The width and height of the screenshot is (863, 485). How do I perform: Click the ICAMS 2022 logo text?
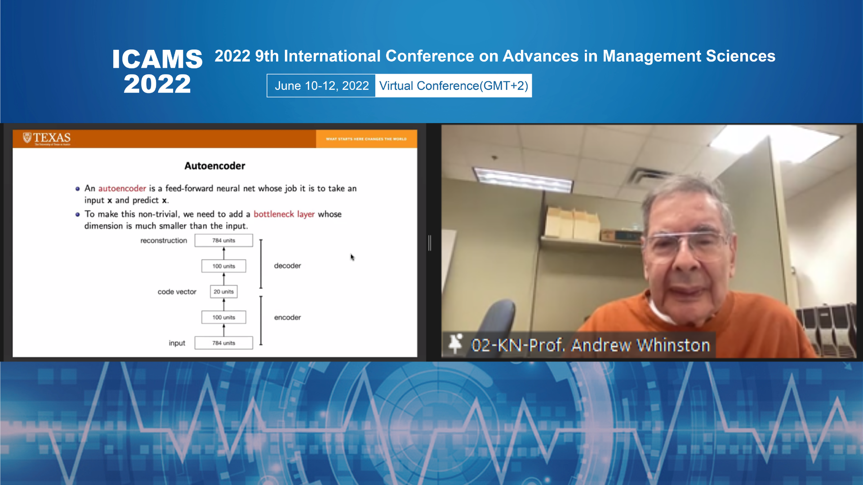157,72
